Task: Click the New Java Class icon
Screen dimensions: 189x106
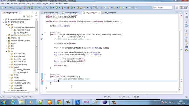Action: [x=72, y=8]
